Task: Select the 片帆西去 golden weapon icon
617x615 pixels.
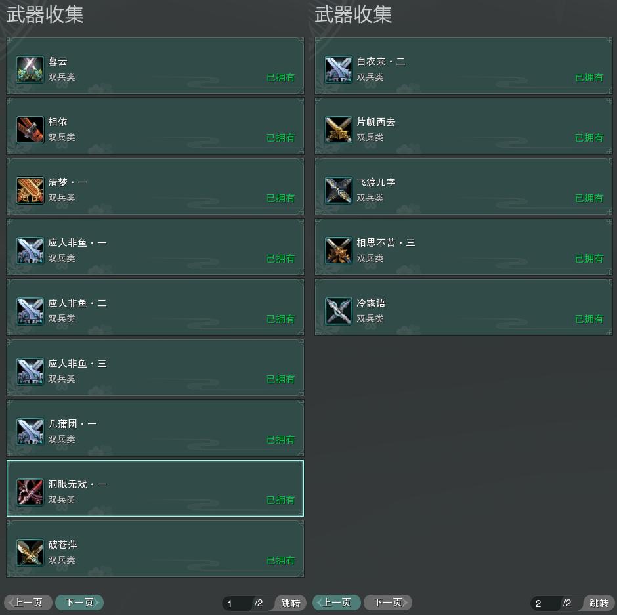Action: (x=339, y=130)
